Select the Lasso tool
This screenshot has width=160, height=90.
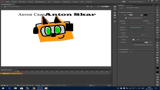point(157,17)
